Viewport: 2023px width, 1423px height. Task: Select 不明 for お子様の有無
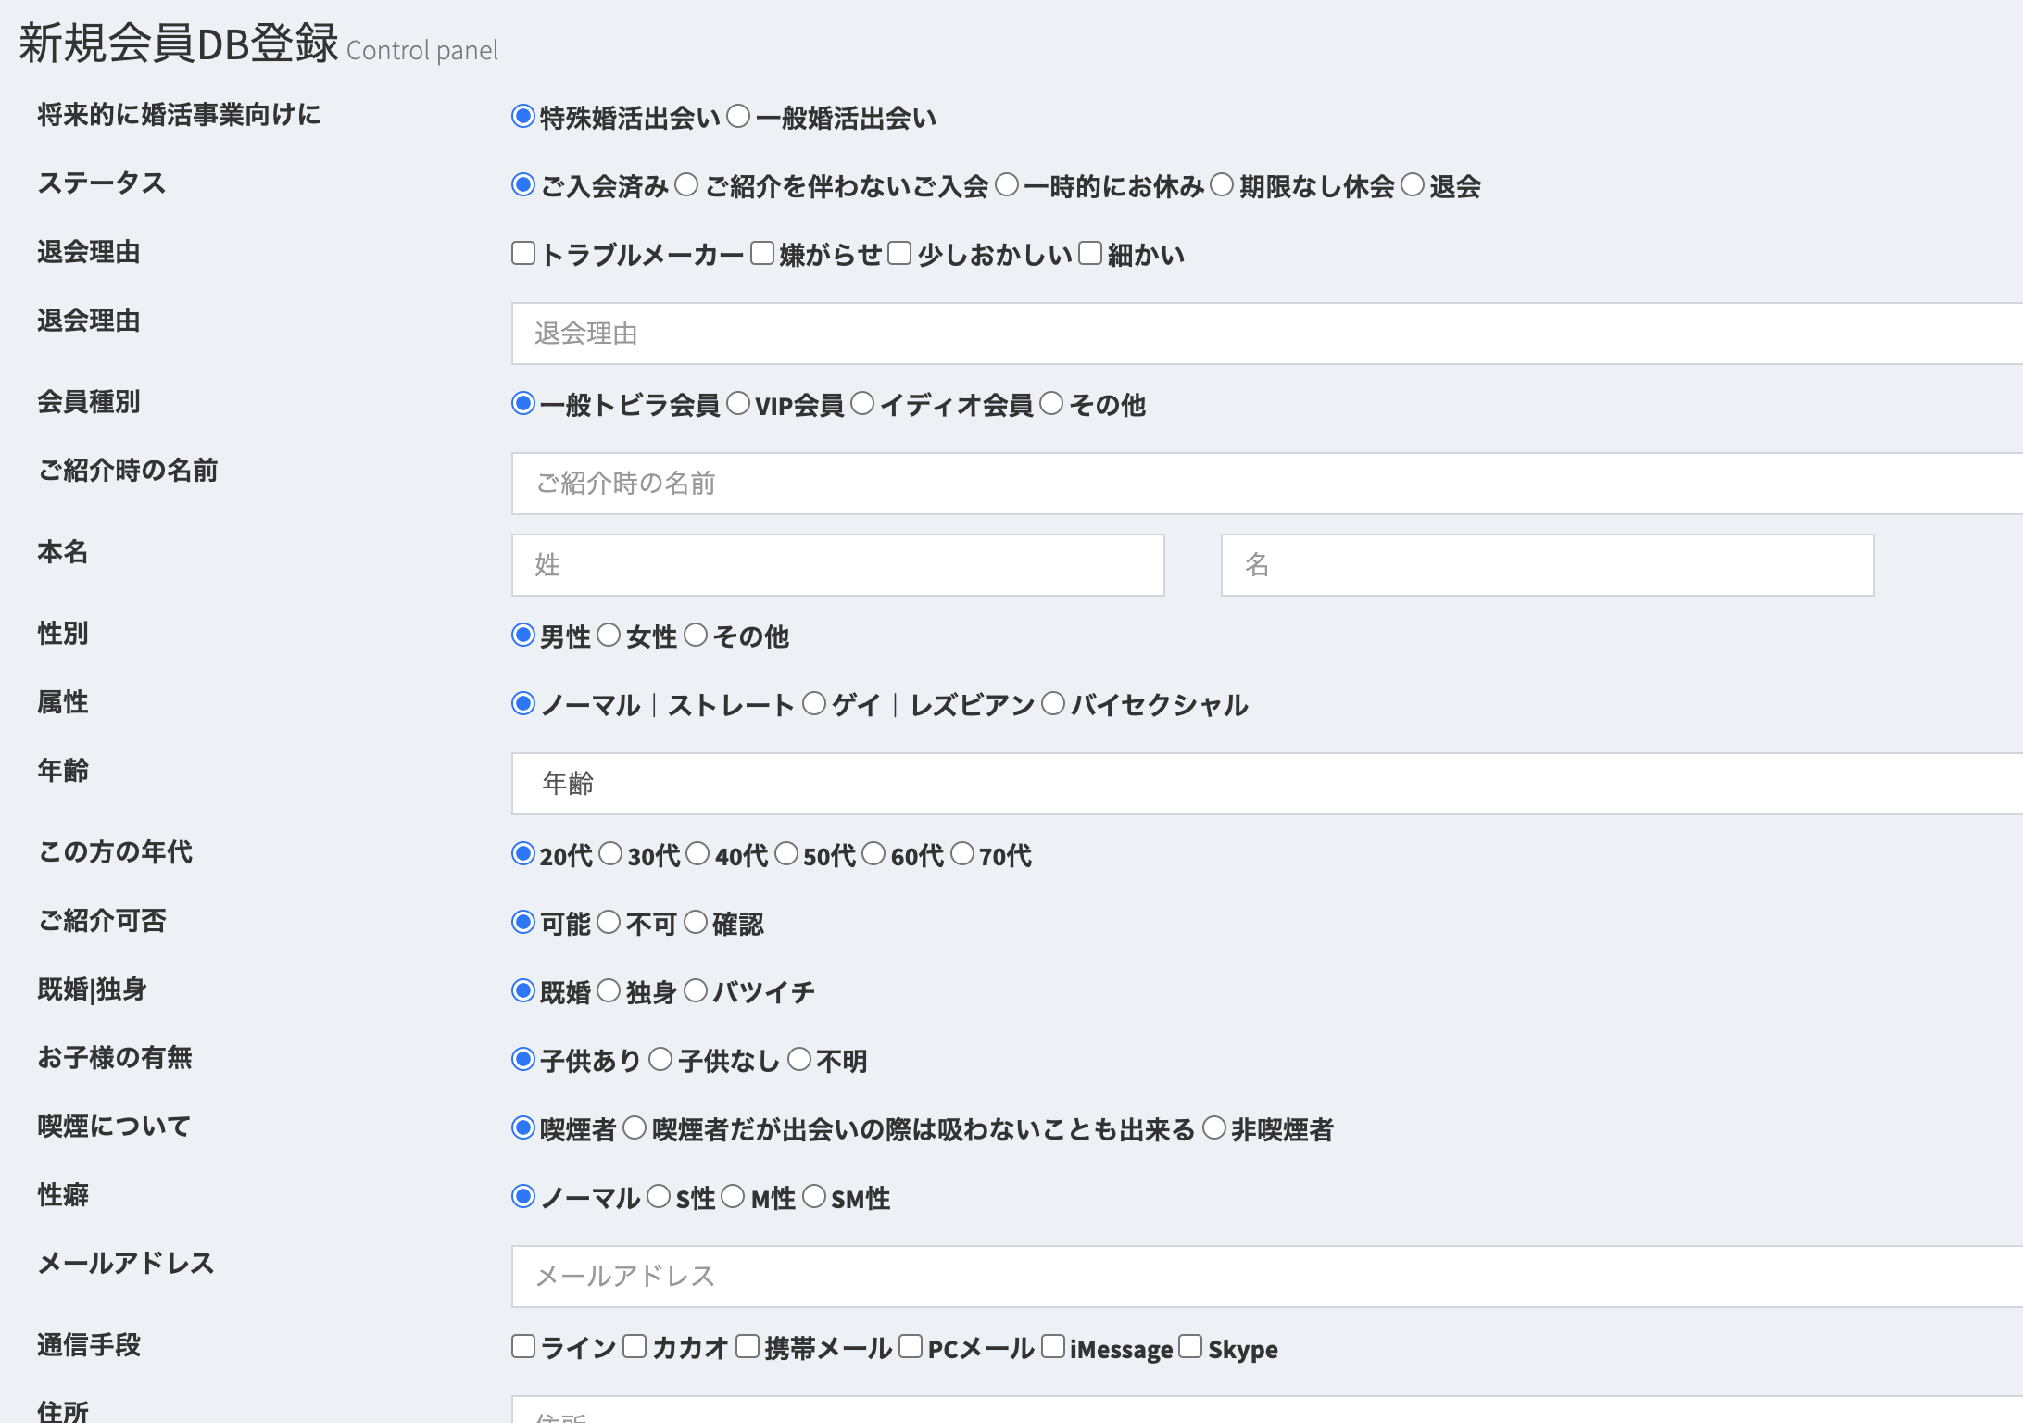799,1059
